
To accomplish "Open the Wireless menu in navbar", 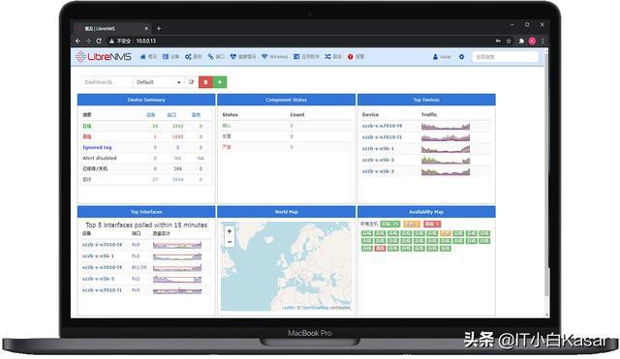I will coord(275,57).
